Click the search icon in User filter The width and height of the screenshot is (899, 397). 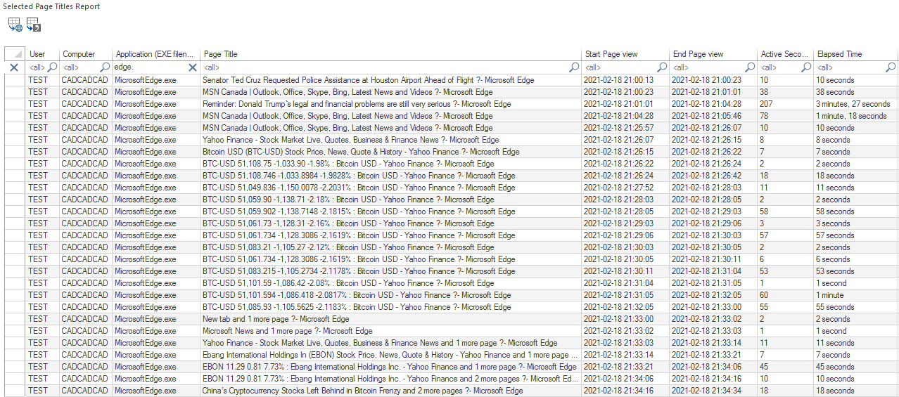(x=52, y=67)
